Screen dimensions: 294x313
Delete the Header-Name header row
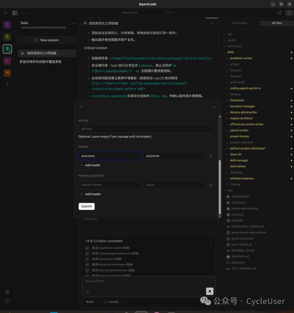pos(211,185)
